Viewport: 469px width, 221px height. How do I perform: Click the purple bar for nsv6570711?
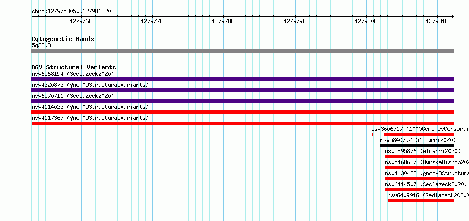(242, 101)
